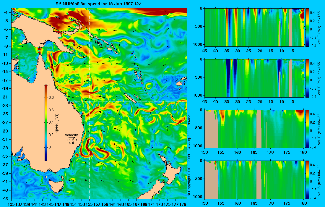Image resolution: width=325 pixels, height=207 pixels.
Task: Click the 'vel. S (m/s) lat=-22' panel label
Action: 319,179
